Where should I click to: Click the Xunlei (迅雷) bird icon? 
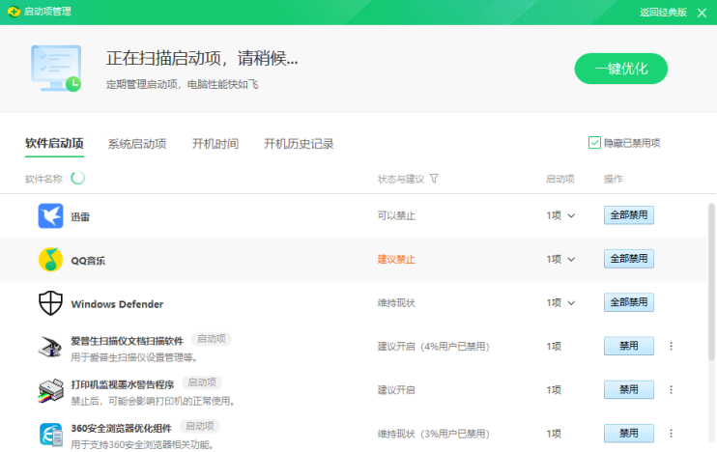coord(50,215)
